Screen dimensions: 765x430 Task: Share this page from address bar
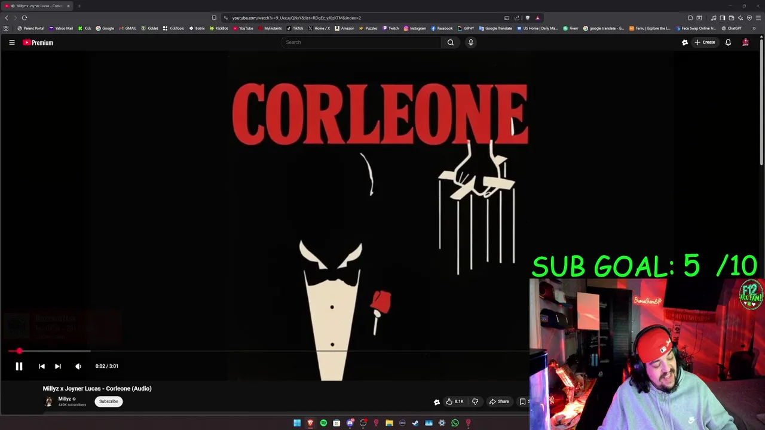click(517, 18)
